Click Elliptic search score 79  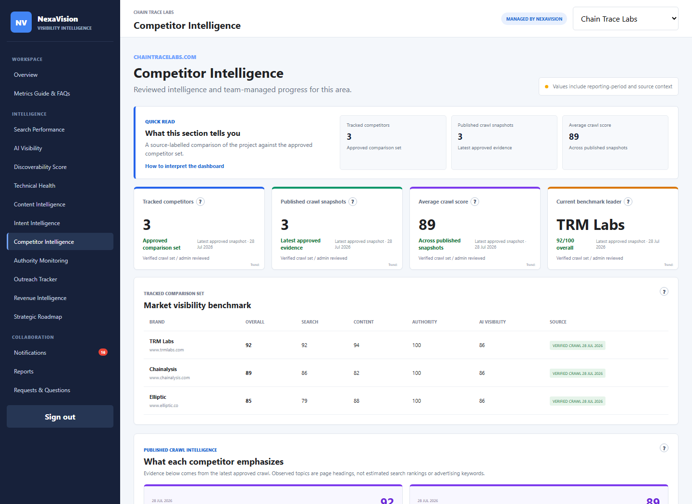point(304,401)
